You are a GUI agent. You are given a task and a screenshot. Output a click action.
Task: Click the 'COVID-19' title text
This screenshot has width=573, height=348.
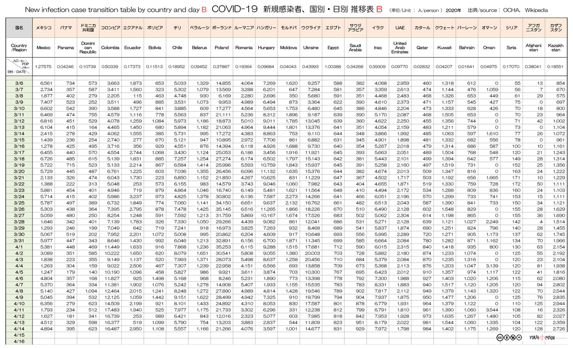[234, 9]
